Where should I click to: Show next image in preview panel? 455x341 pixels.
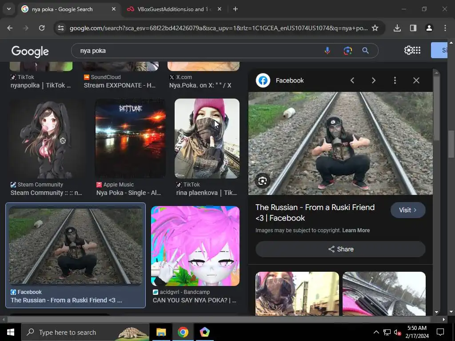374,80
